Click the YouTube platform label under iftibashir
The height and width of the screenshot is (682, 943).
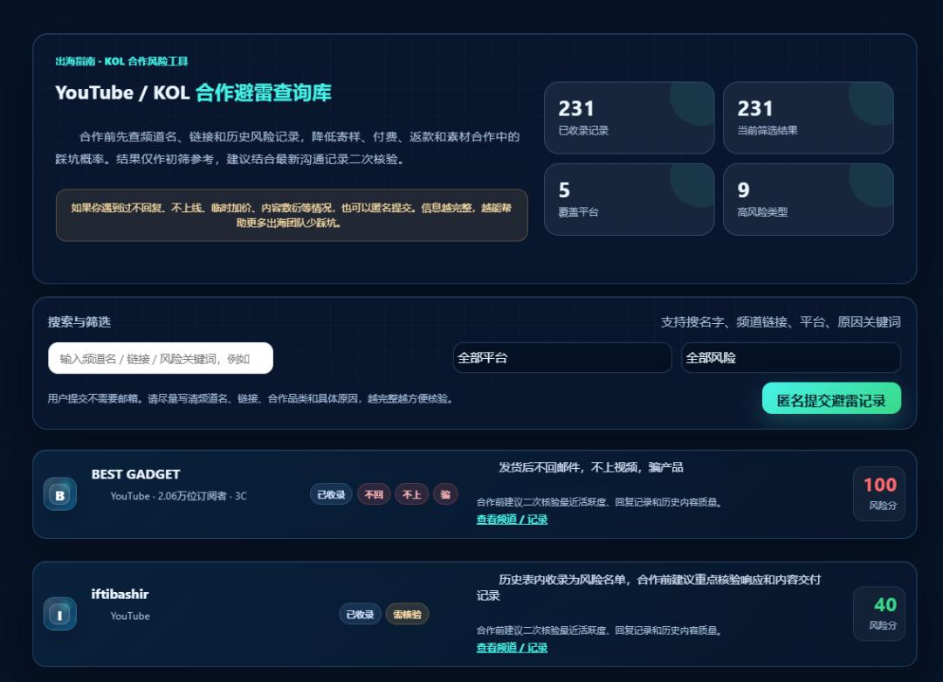130,616
